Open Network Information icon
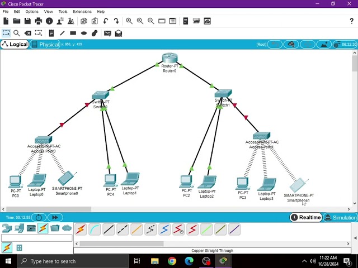Screen dimensions: 358x268 click(49, 21)
